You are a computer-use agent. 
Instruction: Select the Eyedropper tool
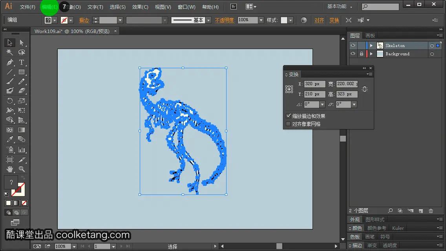pyautogui.click(x=10, y=139)
